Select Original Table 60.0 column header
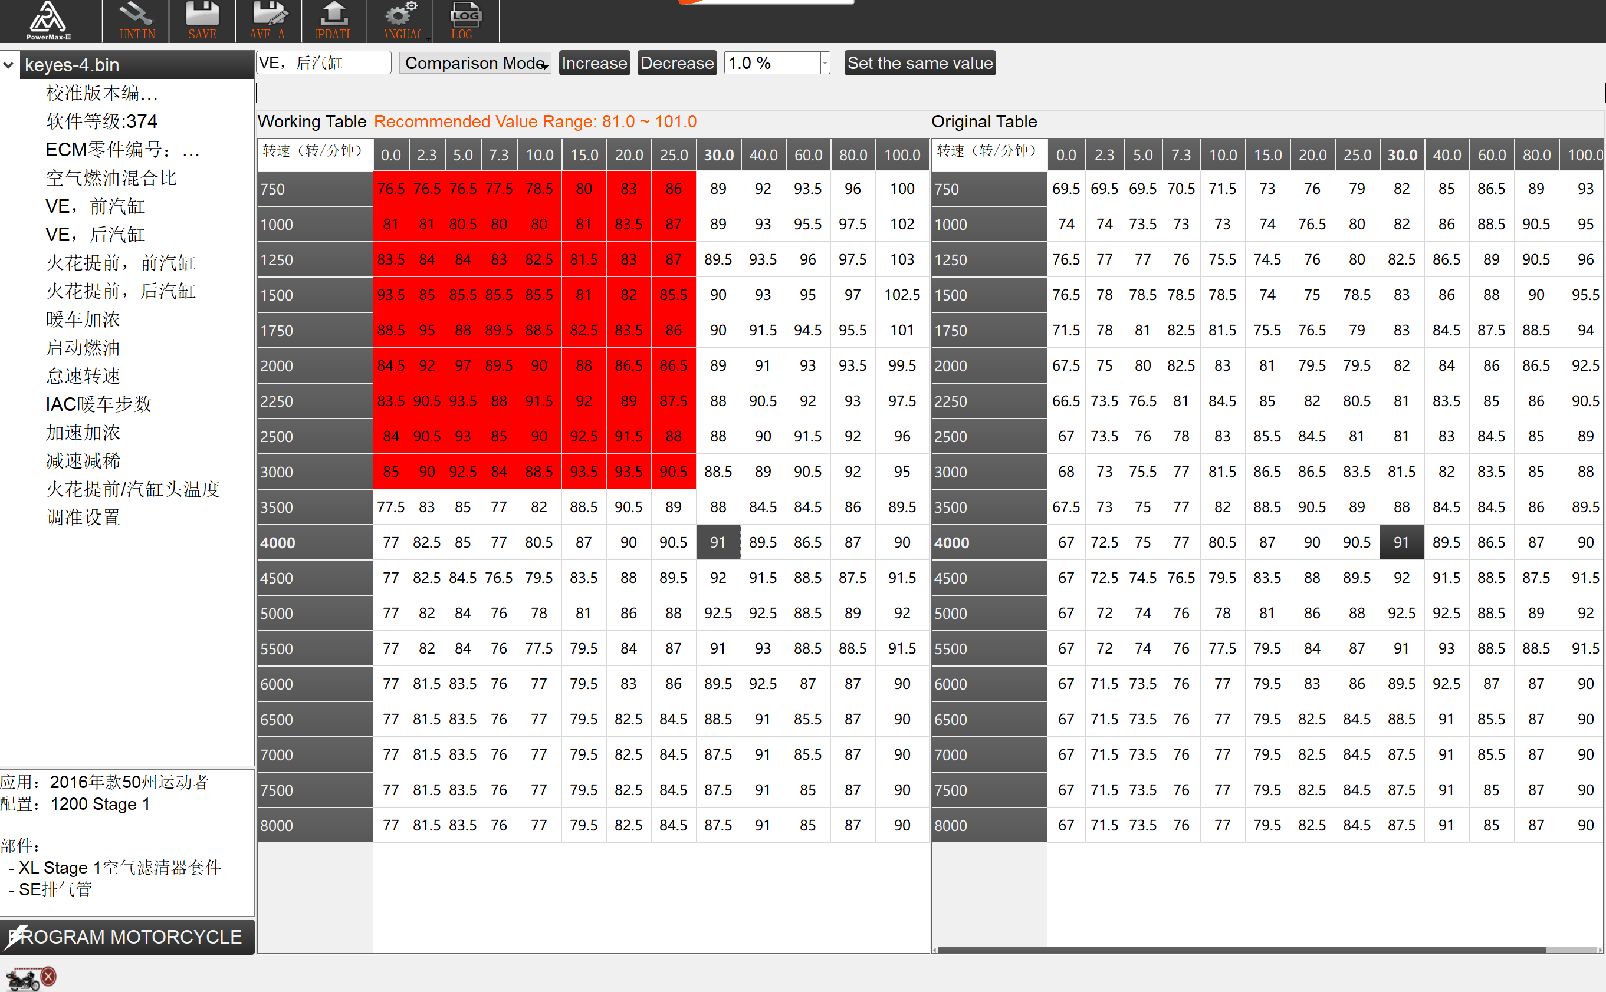The width and height of the screenshot is (1606, 992). point(1491,155)
